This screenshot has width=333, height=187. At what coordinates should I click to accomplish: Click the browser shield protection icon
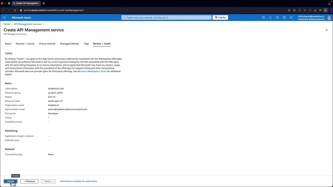click(299, 10)
